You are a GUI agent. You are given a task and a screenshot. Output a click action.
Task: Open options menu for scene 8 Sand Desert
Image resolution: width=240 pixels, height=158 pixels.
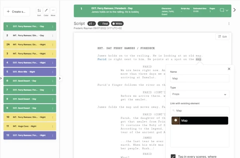(x=53, y=99)
